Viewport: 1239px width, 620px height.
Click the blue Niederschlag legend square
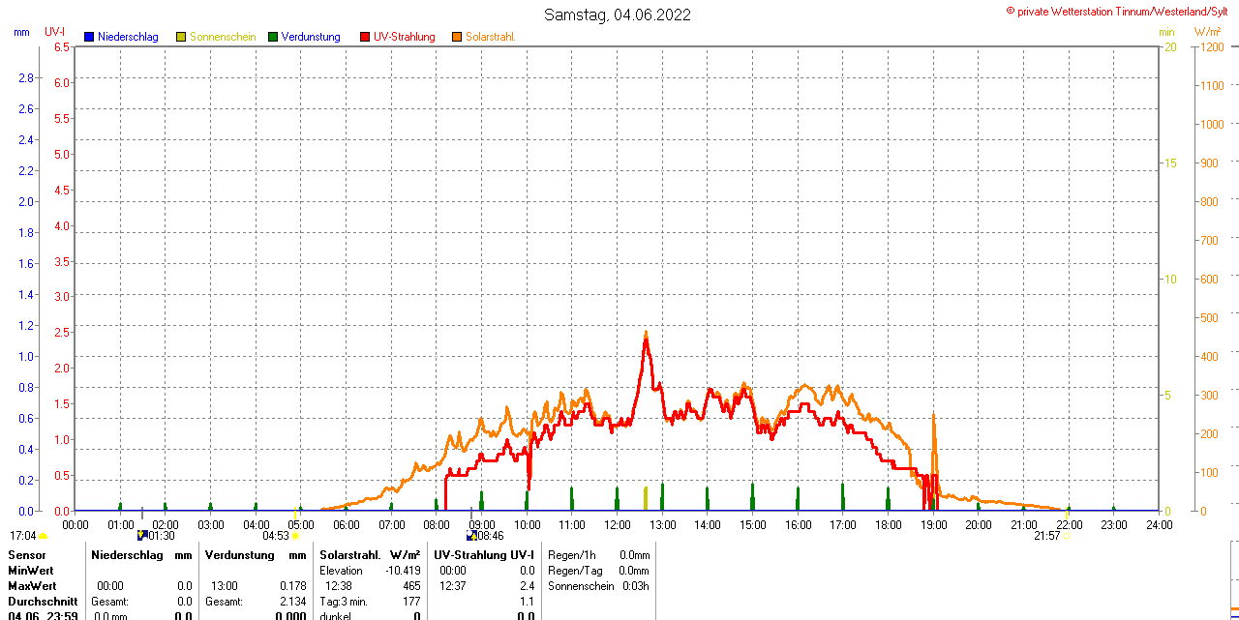89,37
